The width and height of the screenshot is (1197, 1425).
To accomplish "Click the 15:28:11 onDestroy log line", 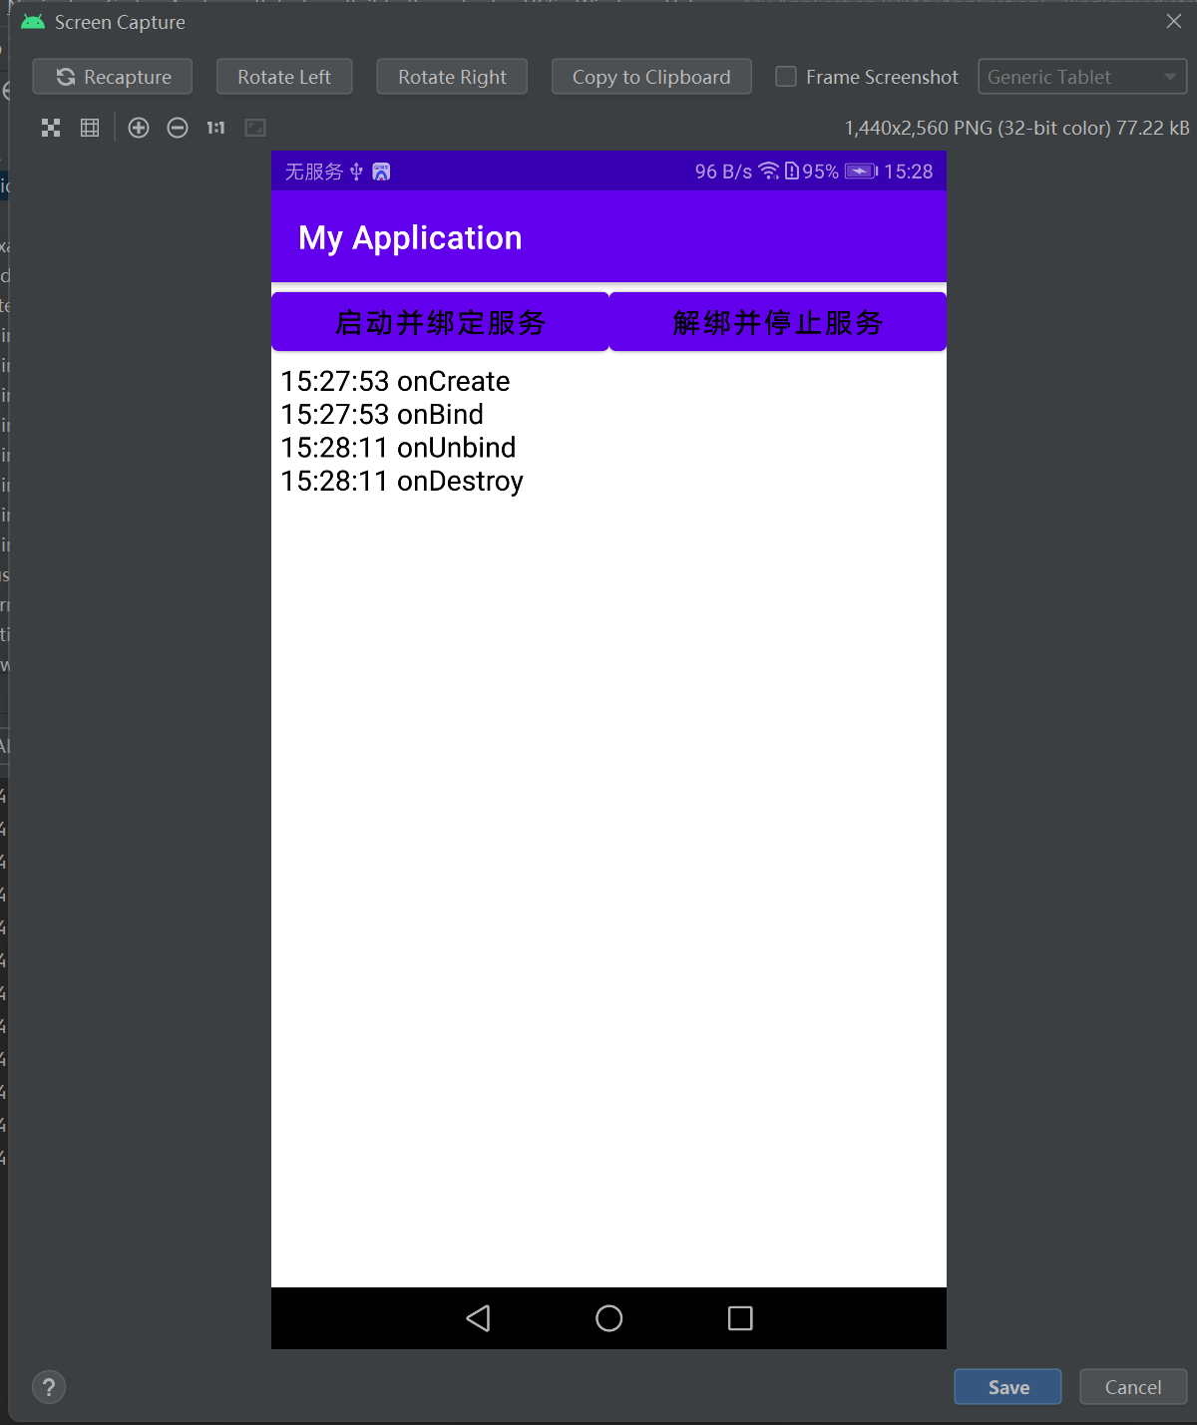I will (x=402, y=481).
